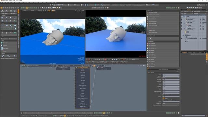The width and height of the screenshot is (208, 117).
Task: Open the render preview Options dropdown
Action: tap(134, 59)
